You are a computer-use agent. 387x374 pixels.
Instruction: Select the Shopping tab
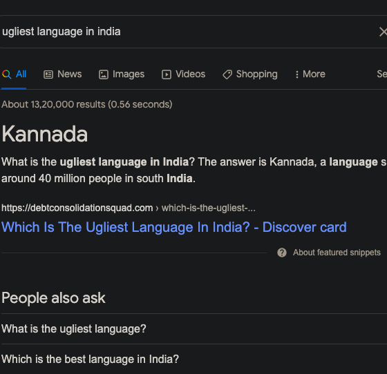250,74
